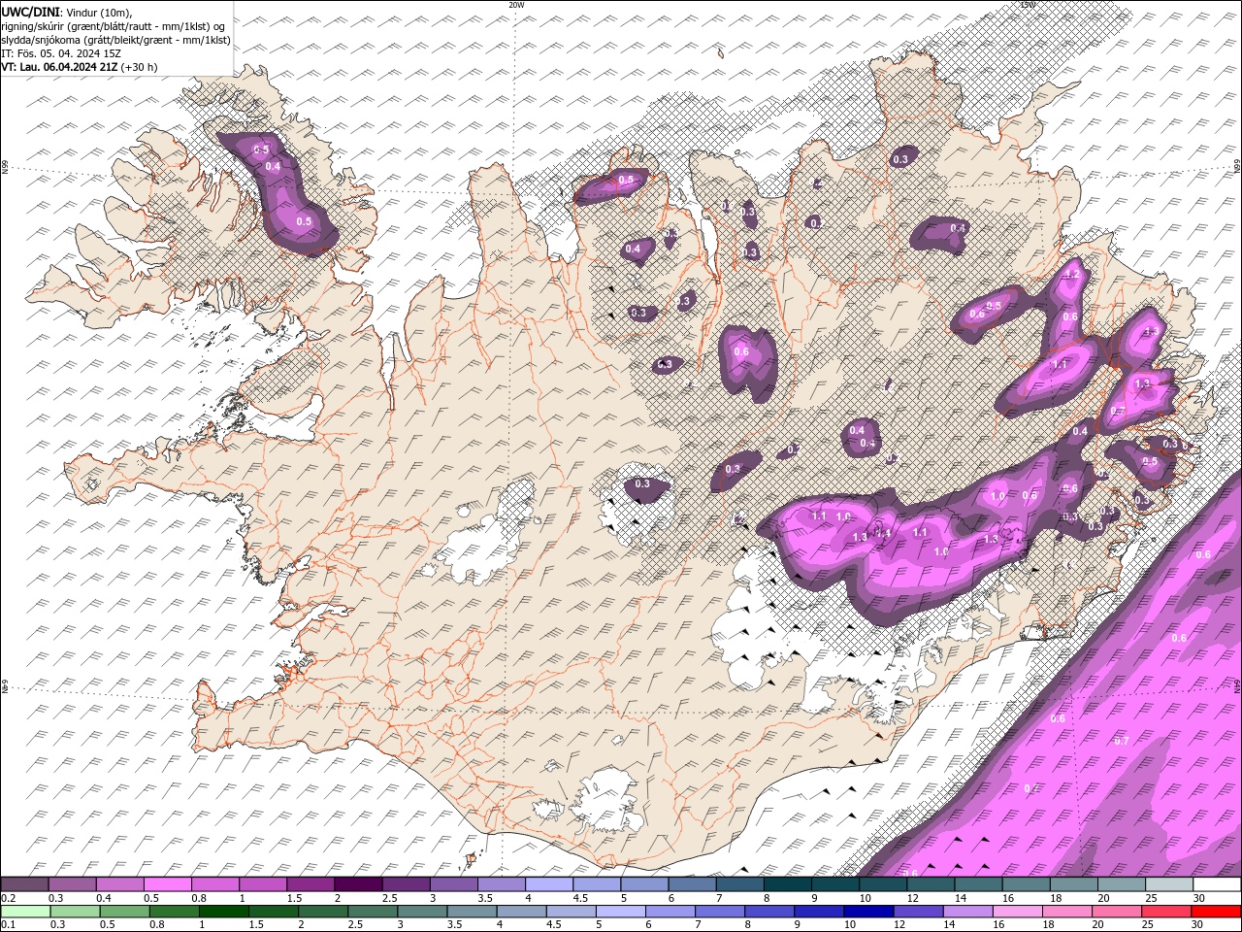
Task: Click the white upper-row swatch after 30
Action: 1217,884
